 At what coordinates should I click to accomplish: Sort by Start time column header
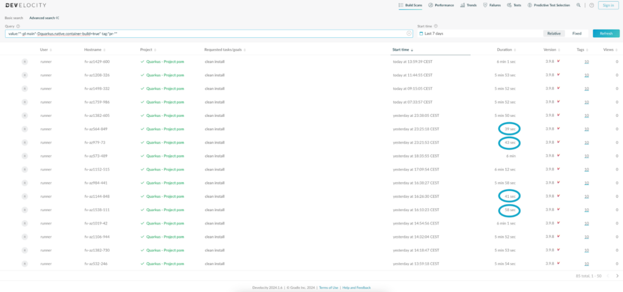coord(402,49)
